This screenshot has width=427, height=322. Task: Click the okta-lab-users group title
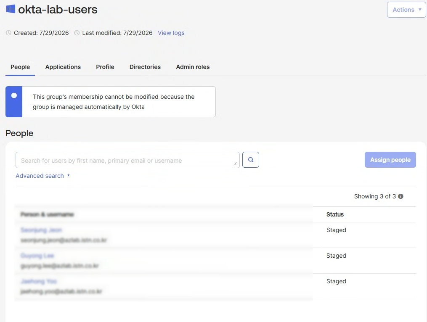[x=58, y=10]
